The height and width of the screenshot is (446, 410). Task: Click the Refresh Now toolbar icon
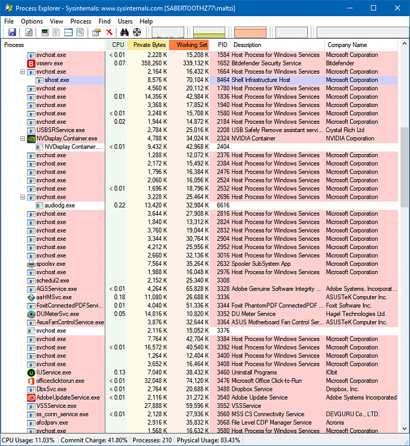[29, 32]
